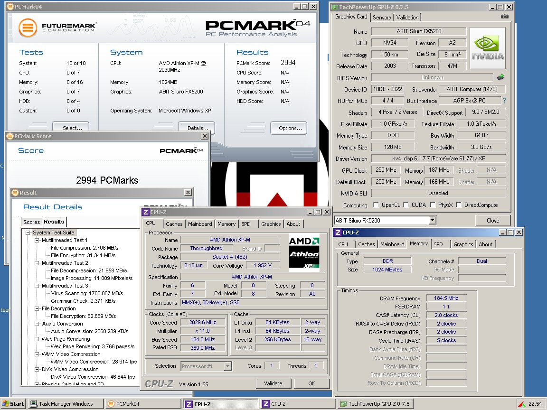Open Graphics tab in CPU-Z Memory window
The image size is (547, 410).
pos(463,244)
